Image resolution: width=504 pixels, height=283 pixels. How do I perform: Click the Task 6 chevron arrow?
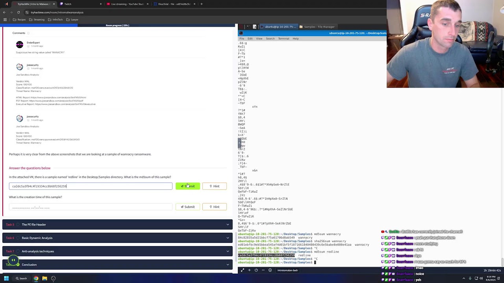tap(228, 238)
